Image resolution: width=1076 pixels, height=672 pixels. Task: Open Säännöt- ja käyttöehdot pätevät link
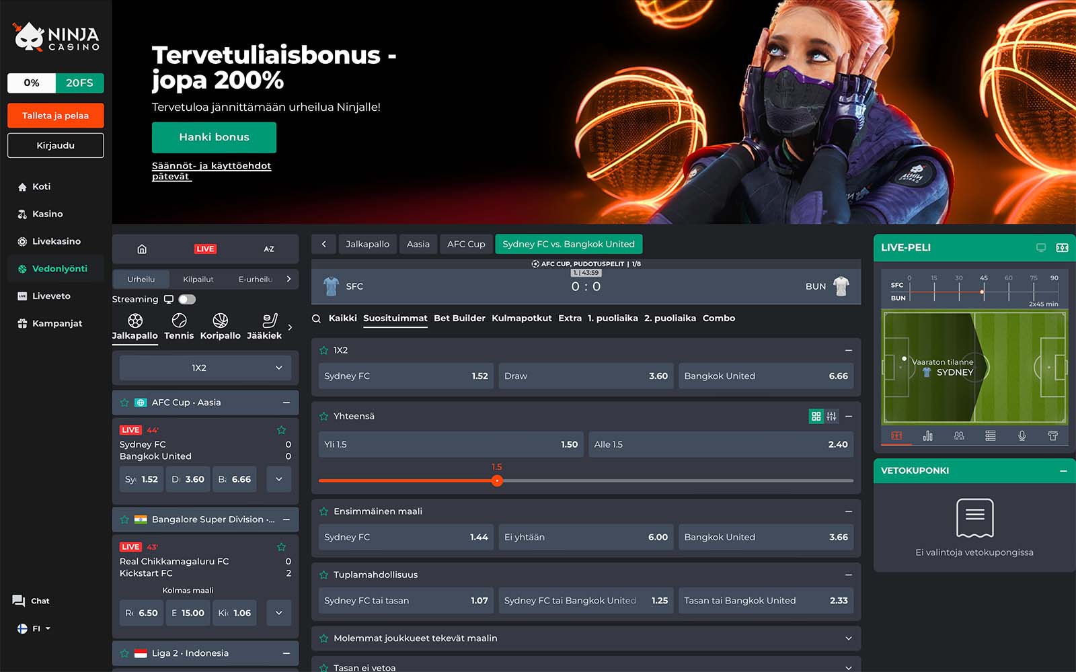coord(211,171)
